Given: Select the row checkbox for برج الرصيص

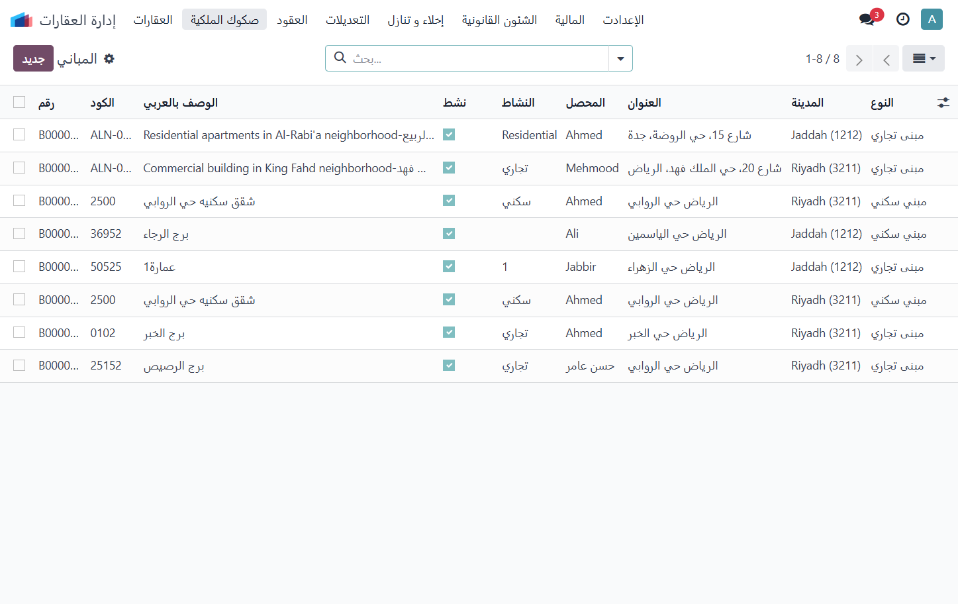Looking at the screenshot, I should coord(19,366).
